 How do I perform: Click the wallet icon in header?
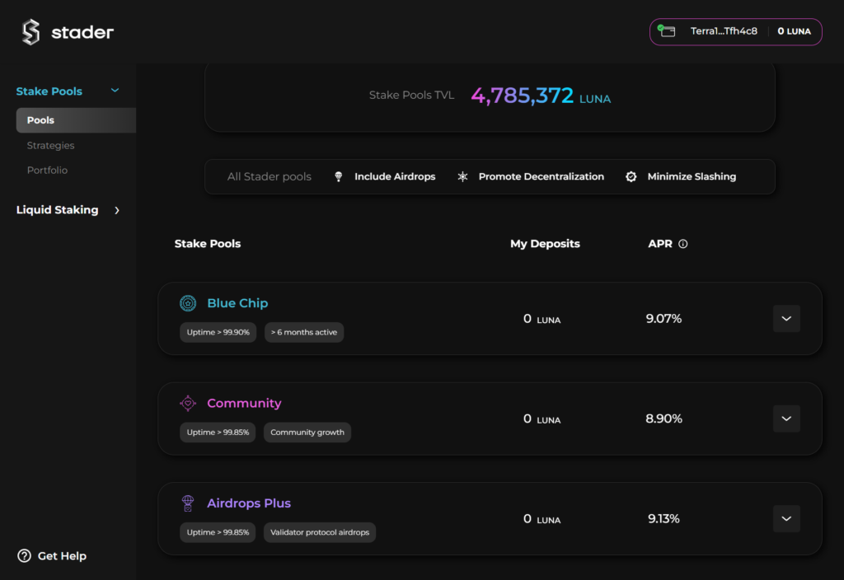coord(667,31)
